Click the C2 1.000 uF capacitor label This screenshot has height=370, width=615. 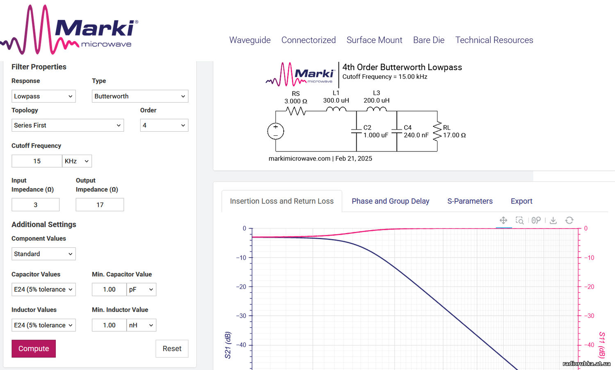click(x=376, y=131)
